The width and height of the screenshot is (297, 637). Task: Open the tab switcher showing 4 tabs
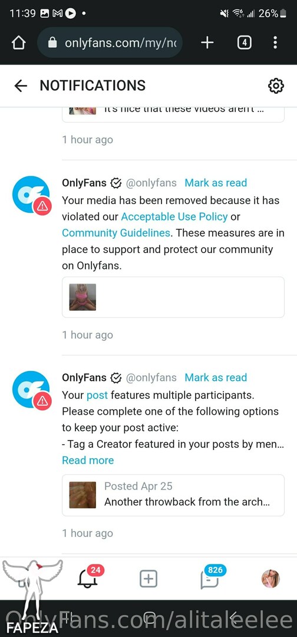click(244, 42)
